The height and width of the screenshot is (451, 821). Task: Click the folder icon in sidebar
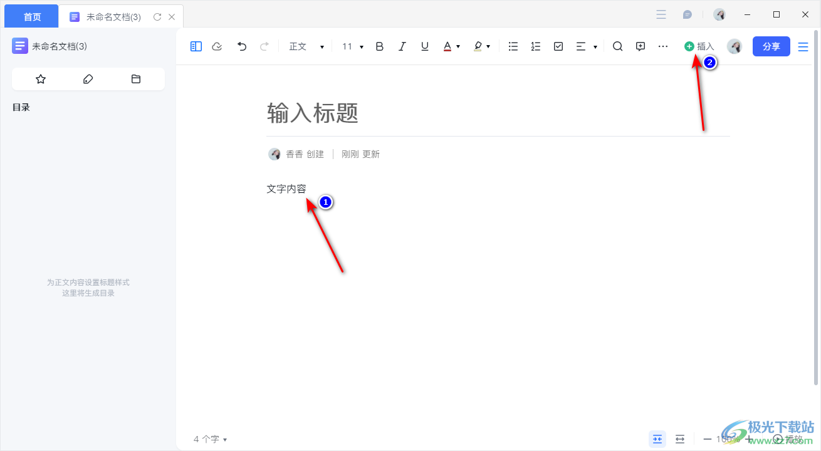[x=136, y=79]
